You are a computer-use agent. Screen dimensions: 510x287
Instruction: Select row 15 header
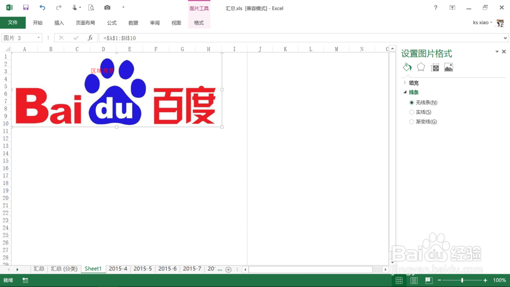click(x=6, y=161)
